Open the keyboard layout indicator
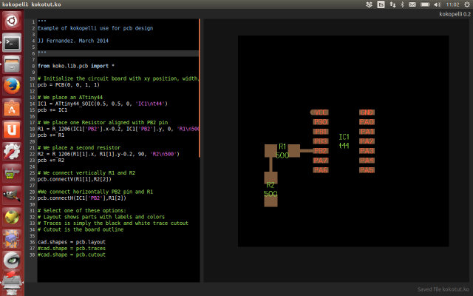Viewport: 473px width, 296px height. point(381,4)
